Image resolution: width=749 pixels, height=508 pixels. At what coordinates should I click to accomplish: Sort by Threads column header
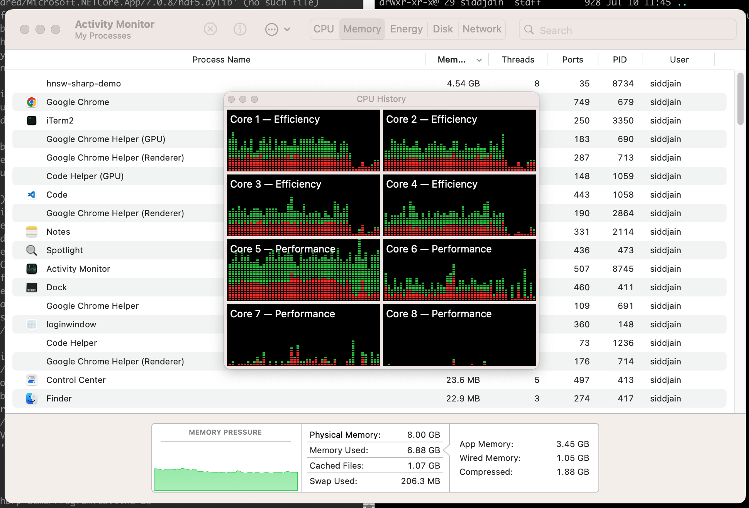518,60
